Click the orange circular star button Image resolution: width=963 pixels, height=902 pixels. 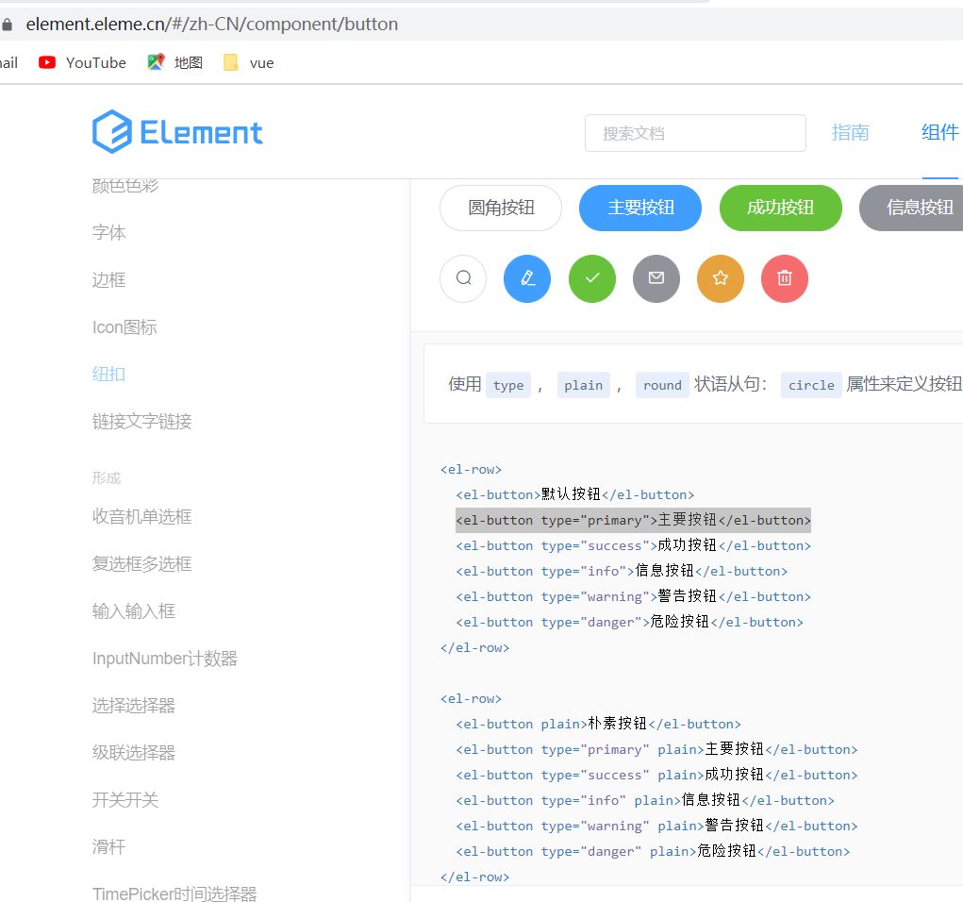click(x=721, y=278)
